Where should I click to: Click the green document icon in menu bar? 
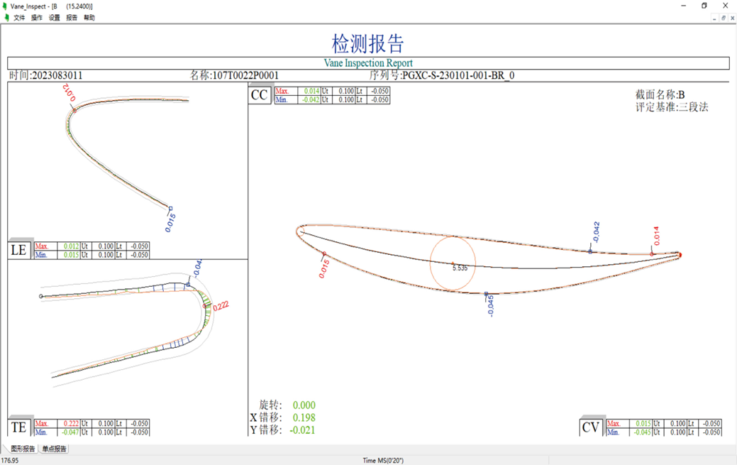click(6, 18)
